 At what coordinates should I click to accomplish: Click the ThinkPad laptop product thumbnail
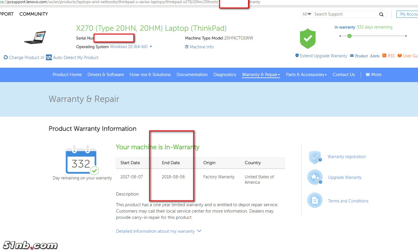pyautogui.click(x=35, y=37)
